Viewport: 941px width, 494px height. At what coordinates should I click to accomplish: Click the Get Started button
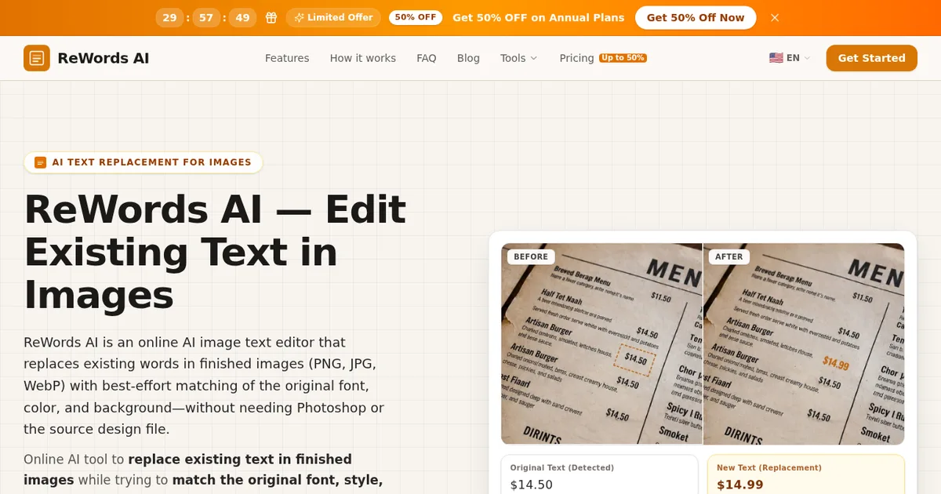871,58
